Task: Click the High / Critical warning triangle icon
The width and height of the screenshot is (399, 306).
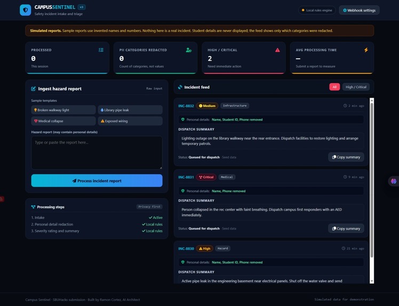Action: coord(277,50)
